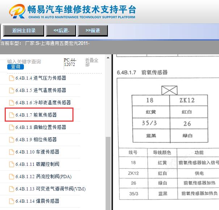Click document icon beside 爆震传感器
Screen dimensions: 219x210
coord(12,201)
